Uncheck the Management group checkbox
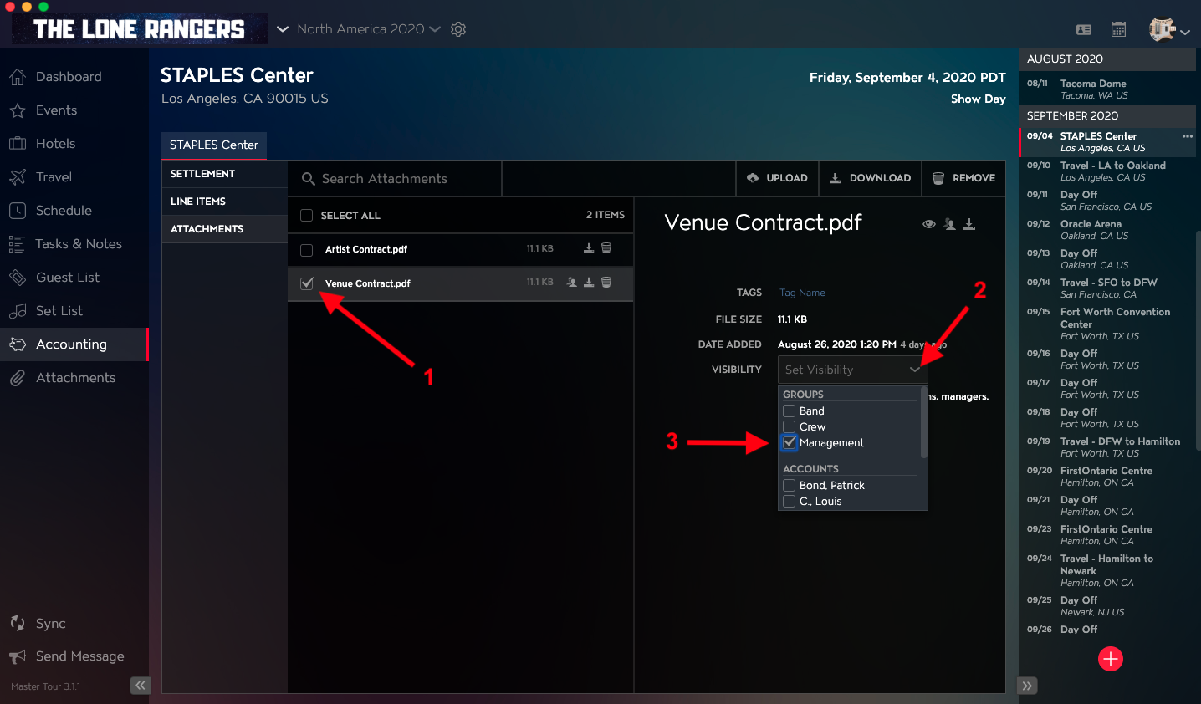 point(789,443)
